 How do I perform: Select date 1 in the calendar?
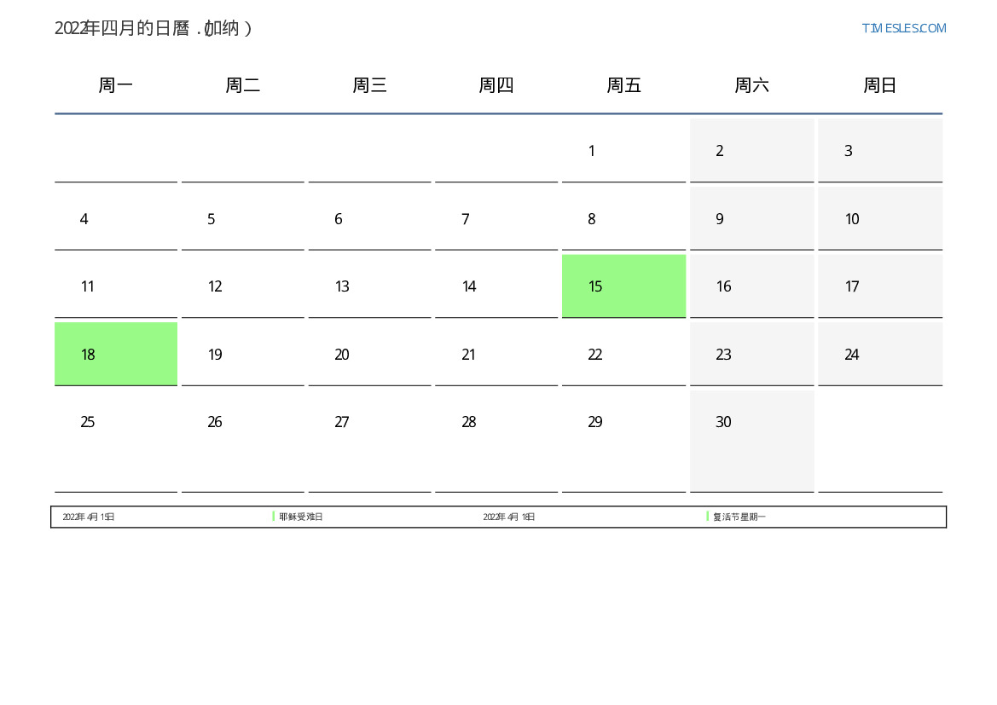(623, 151)
